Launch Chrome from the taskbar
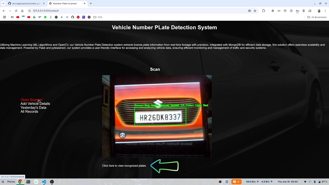Viewport: 329px width, 185px height. click(20, 182)
